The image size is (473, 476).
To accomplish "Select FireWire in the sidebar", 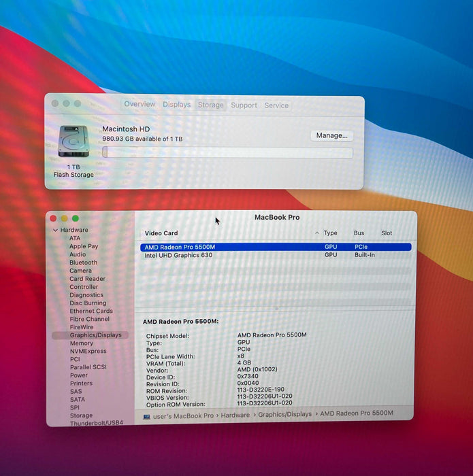I will click(82, 327).
